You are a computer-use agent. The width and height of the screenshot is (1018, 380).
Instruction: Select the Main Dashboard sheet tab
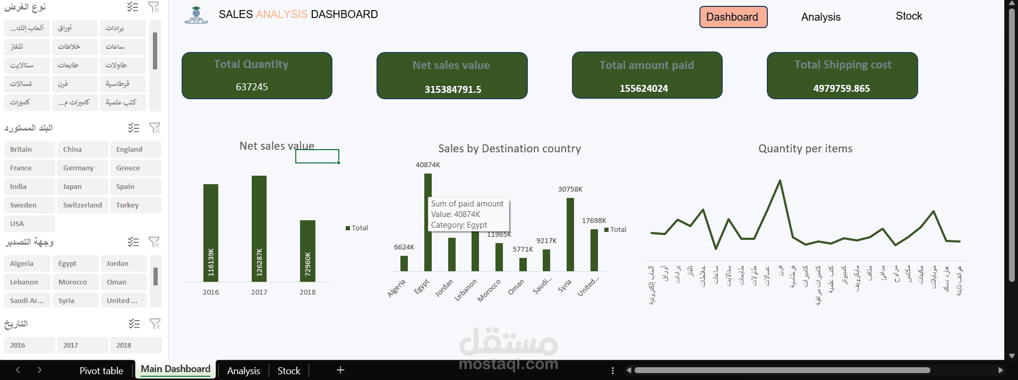point(176,369)
